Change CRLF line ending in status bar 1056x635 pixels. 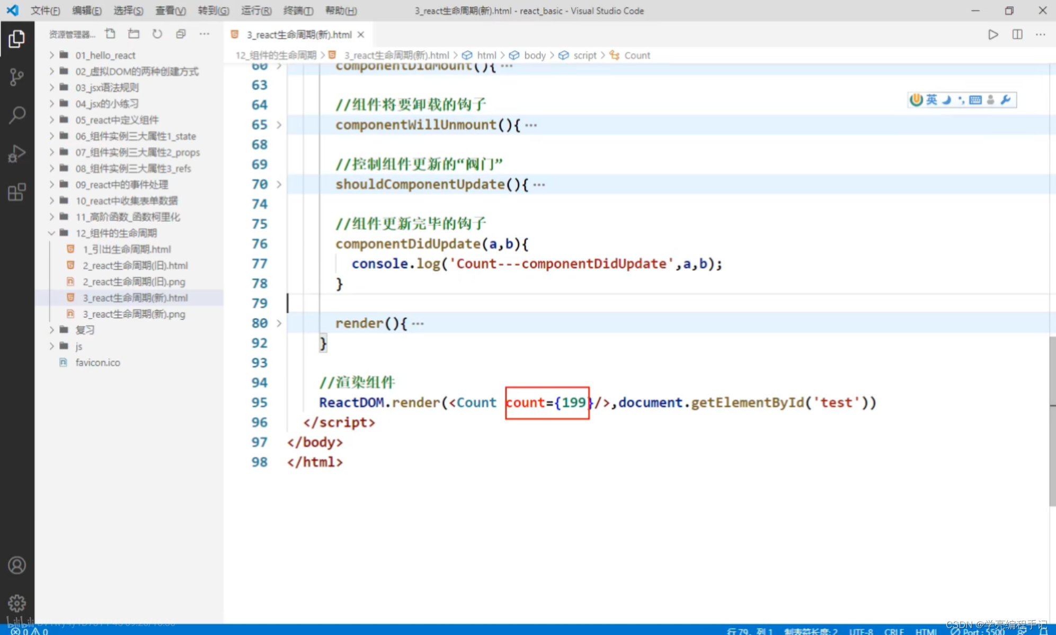tap(894, 631)
